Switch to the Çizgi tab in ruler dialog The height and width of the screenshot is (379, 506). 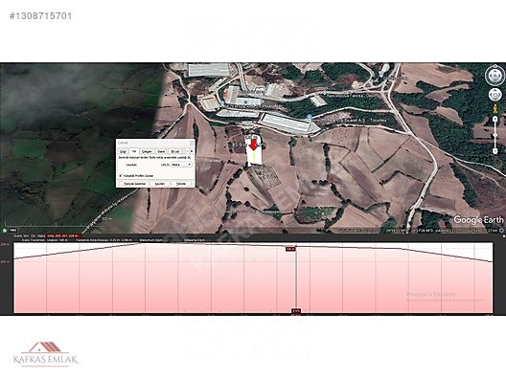(123, 151)
